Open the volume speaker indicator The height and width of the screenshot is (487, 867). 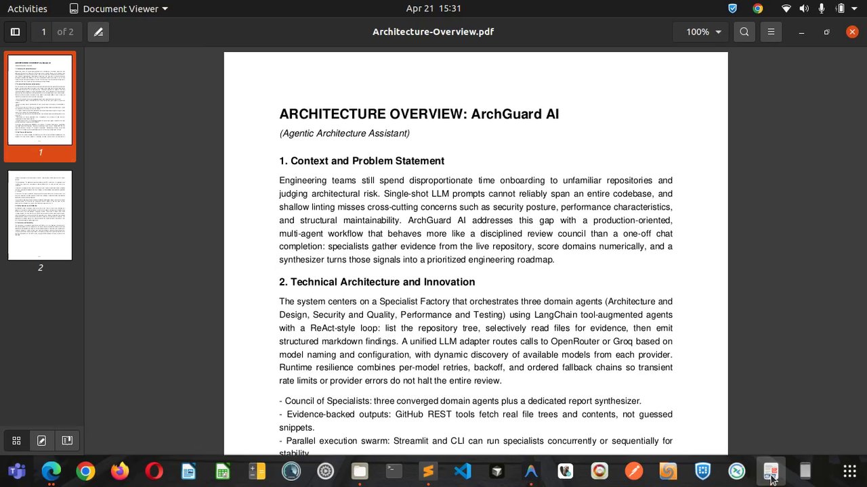point(804,8)
